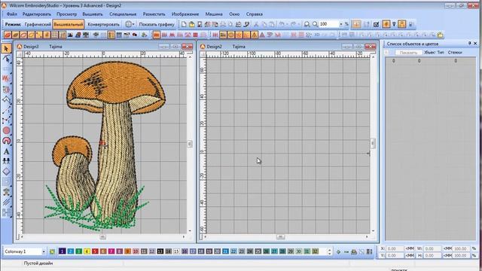Activate the Design3 window title bar
Viewport: 482px width, 271px height.
coord(105,47)
